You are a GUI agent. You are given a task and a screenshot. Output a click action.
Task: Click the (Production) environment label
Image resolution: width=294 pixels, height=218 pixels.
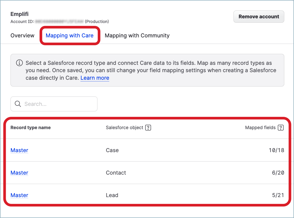[x=97, y=21]
